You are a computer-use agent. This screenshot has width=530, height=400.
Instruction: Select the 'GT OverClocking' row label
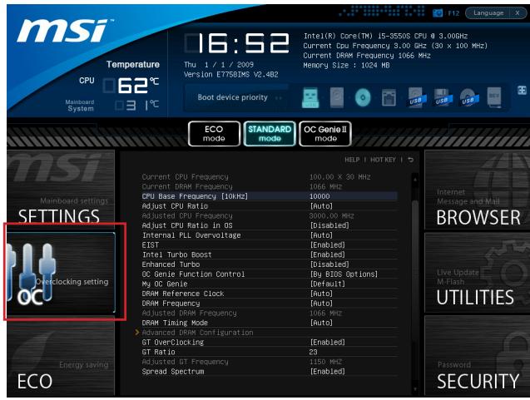[173, 343]
